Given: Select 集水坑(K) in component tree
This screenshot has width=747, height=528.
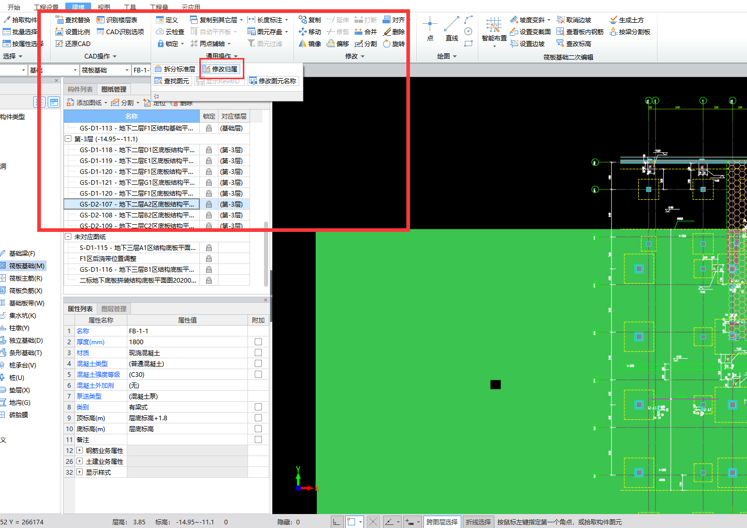Looking at the screenshot, I should [x=22, y=315].
